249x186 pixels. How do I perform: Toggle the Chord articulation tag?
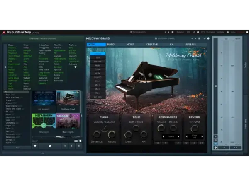41,64
